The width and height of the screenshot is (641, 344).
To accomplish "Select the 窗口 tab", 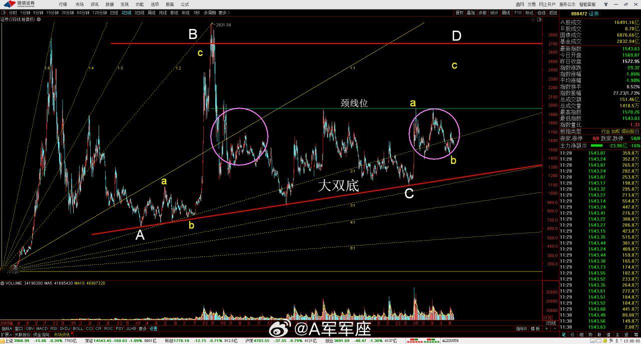I will [x=19, y=329].
